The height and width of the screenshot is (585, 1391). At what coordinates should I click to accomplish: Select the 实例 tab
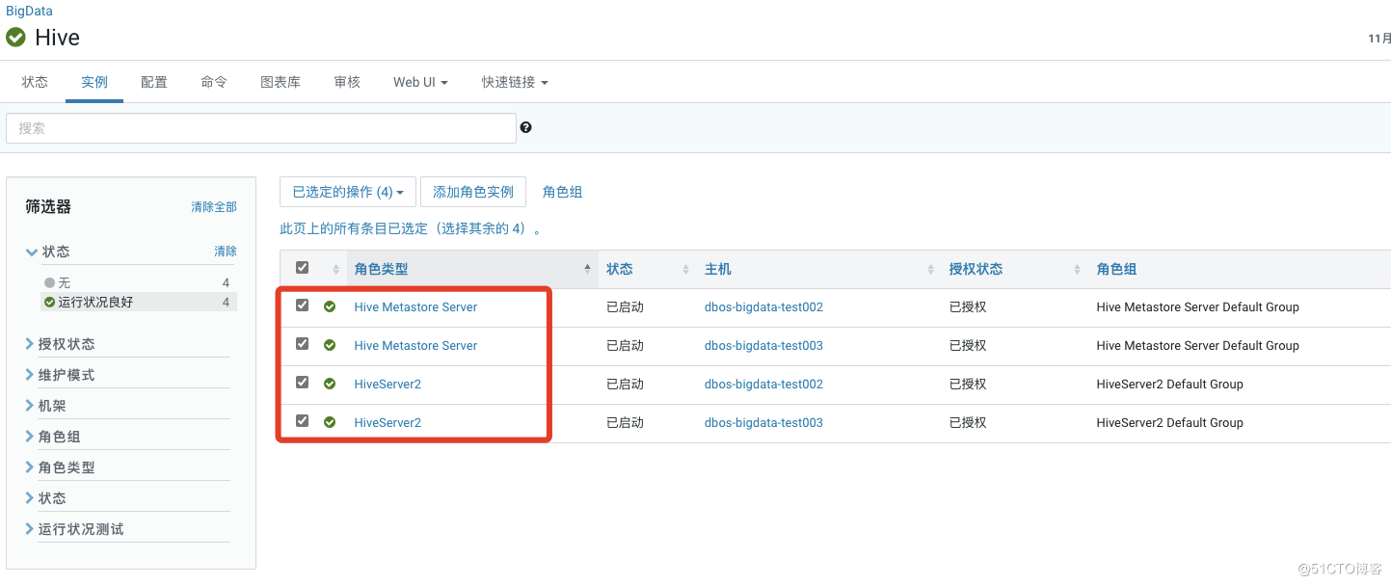[x=94, y=82]
